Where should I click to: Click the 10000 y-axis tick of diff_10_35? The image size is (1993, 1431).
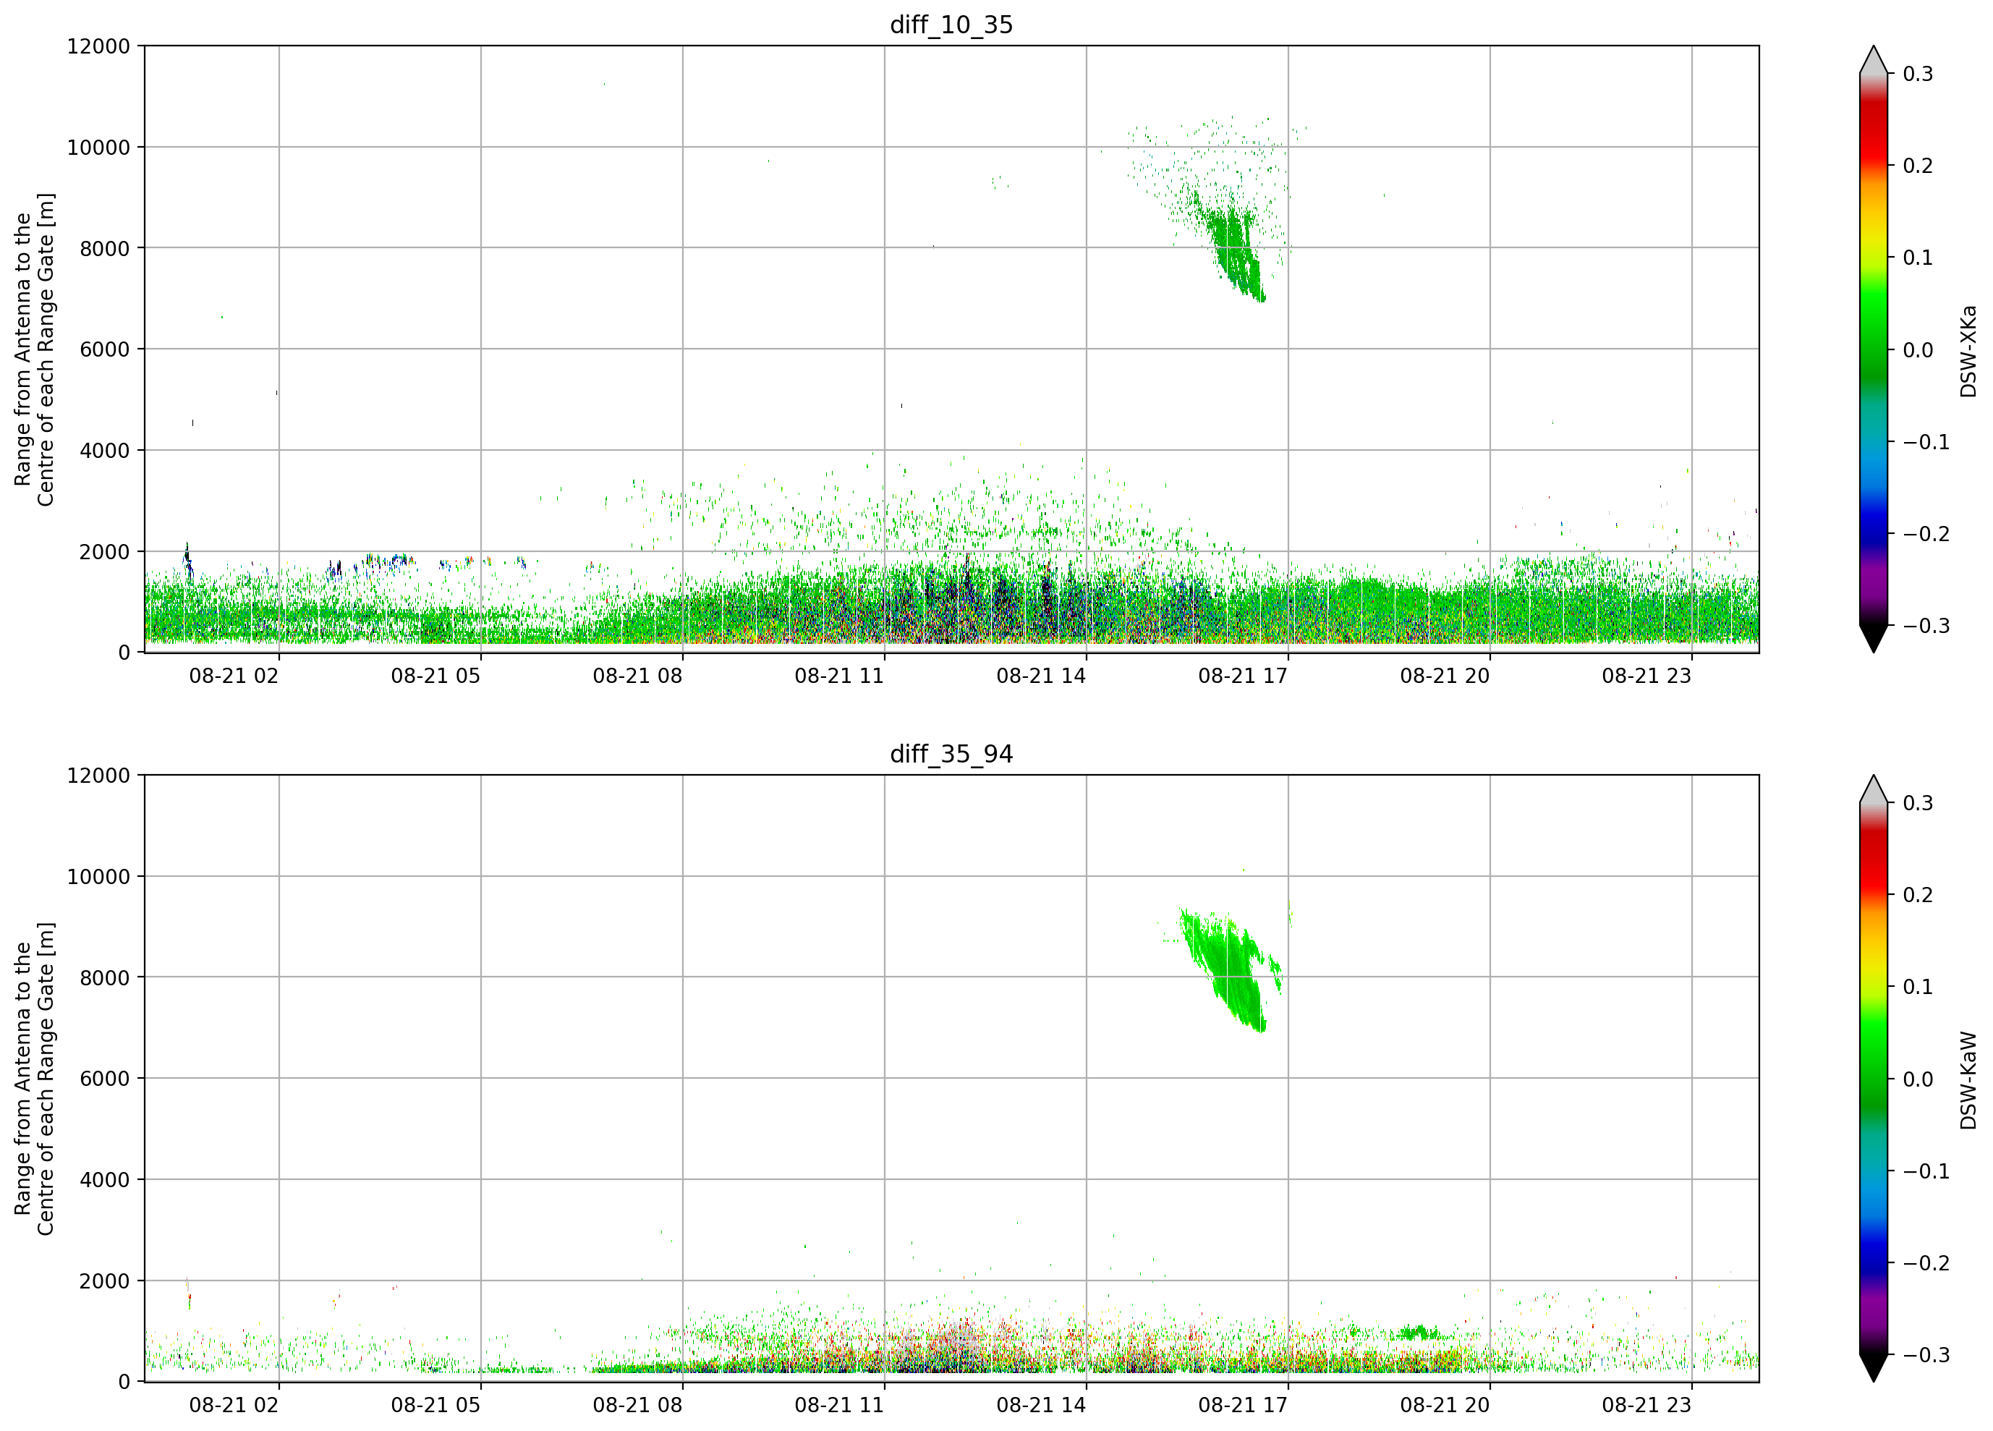(98, 148)
